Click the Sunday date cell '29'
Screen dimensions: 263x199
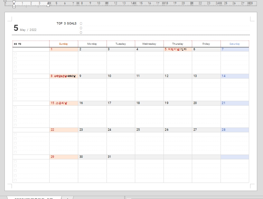[63, 157]
